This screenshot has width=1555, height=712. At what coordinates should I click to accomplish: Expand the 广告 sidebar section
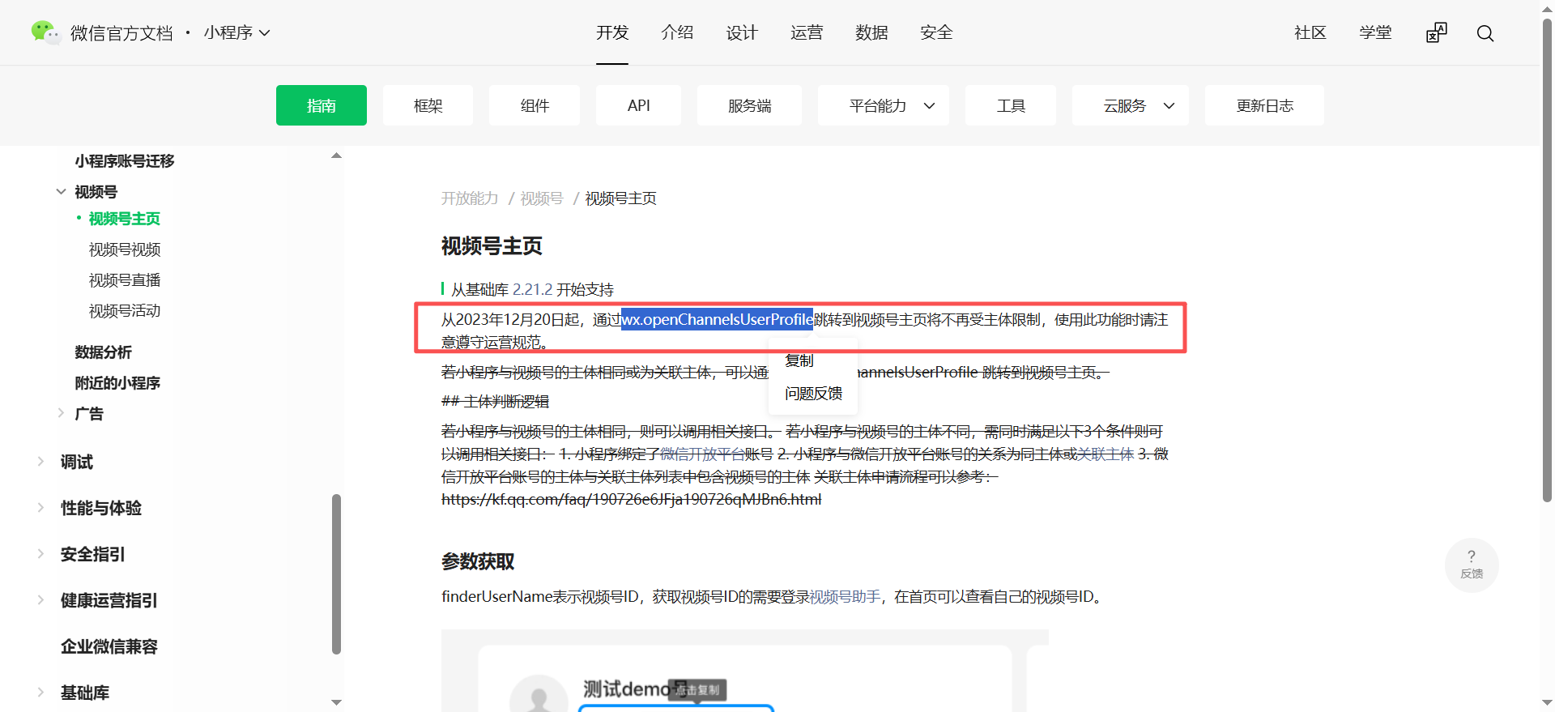click(x=61, y=413)
